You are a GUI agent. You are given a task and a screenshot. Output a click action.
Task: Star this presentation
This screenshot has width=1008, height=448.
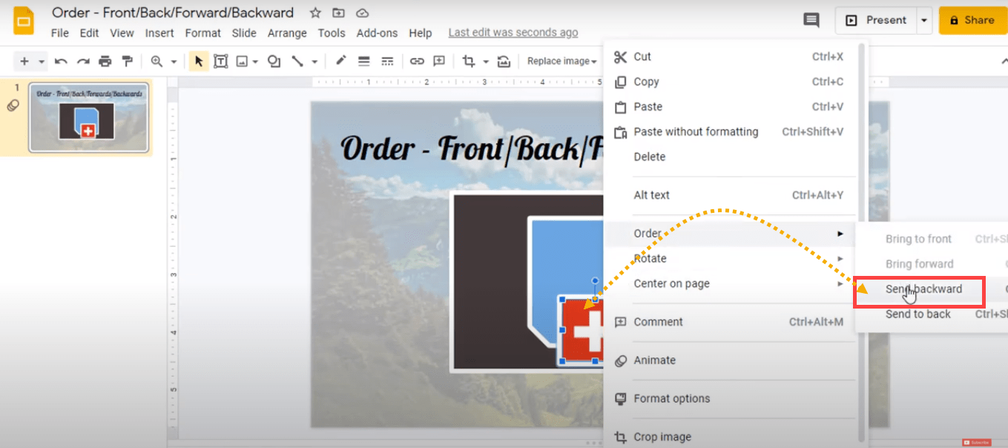(315, 13)
